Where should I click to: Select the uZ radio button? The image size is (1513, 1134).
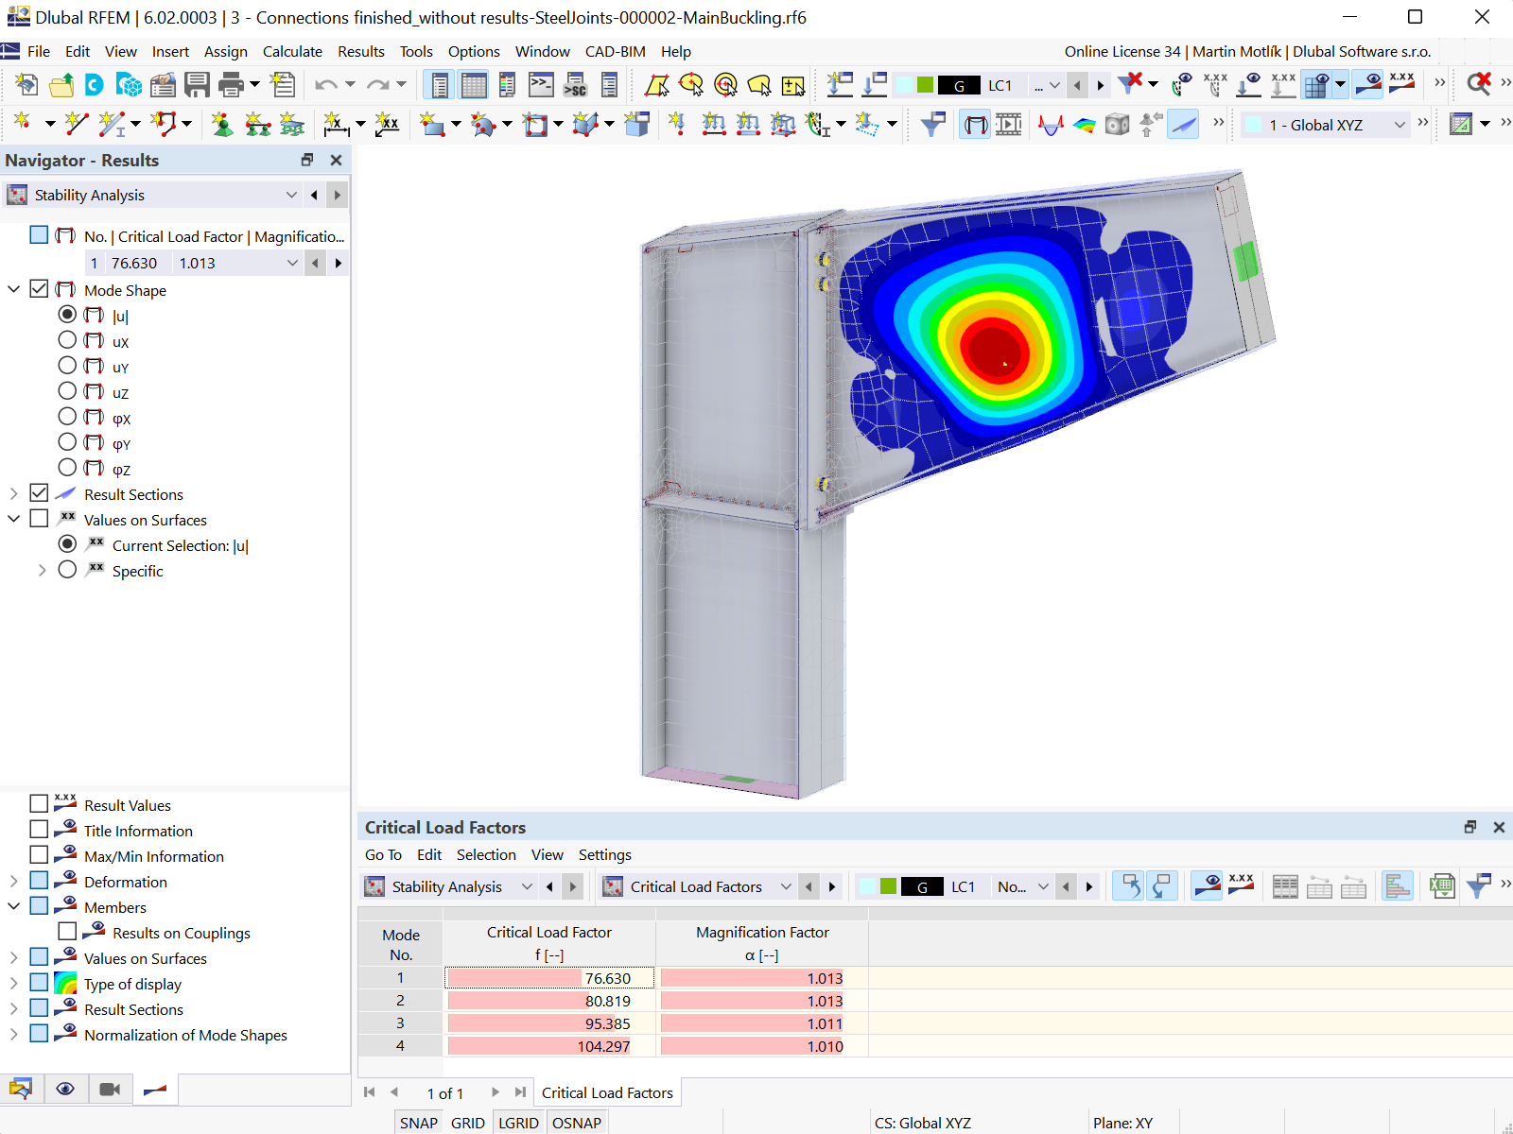click(67, 391)
